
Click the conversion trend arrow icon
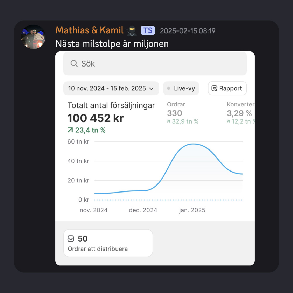click(x=228, y=121)
